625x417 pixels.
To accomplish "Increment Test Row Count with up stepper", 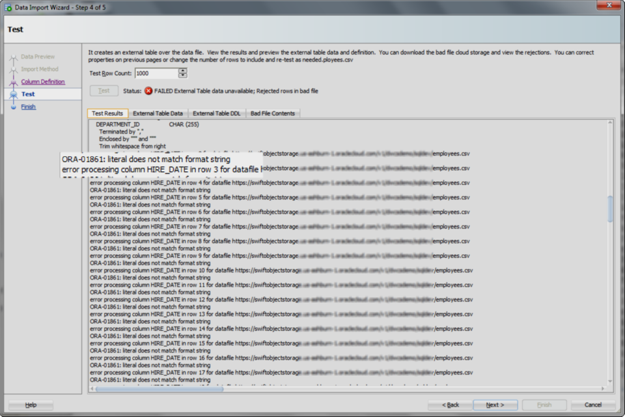I will 183,71.
